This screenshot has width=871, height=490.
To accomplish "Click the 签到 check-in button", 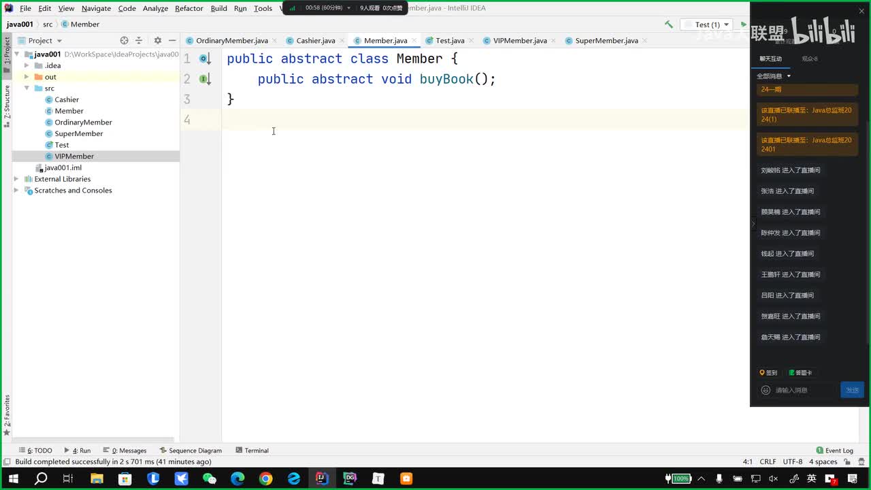I will tap(768, 373).
